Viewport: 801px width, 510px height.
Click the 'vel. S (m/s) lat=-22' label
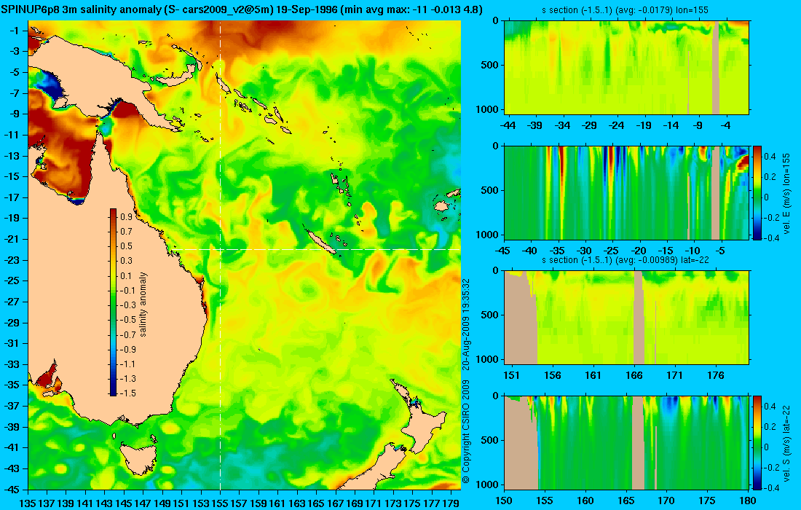[786, 445]
